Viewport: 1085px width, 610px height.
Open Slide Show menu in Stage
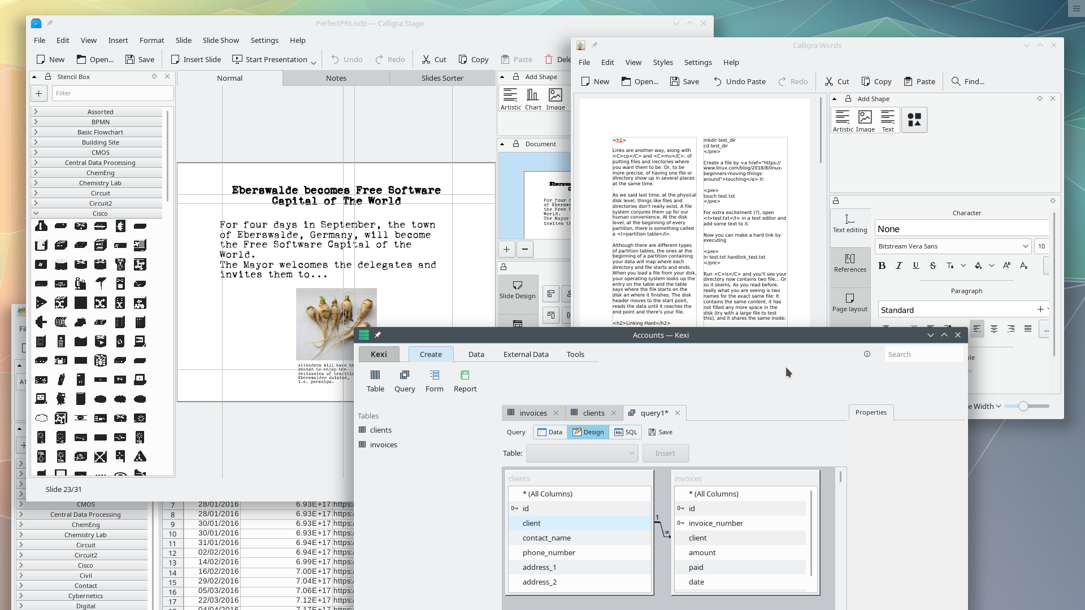coord(221,40)
